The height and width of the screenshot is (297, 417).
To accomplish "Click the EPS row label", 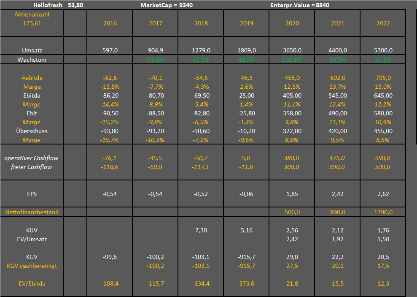I will click(32, 194).
